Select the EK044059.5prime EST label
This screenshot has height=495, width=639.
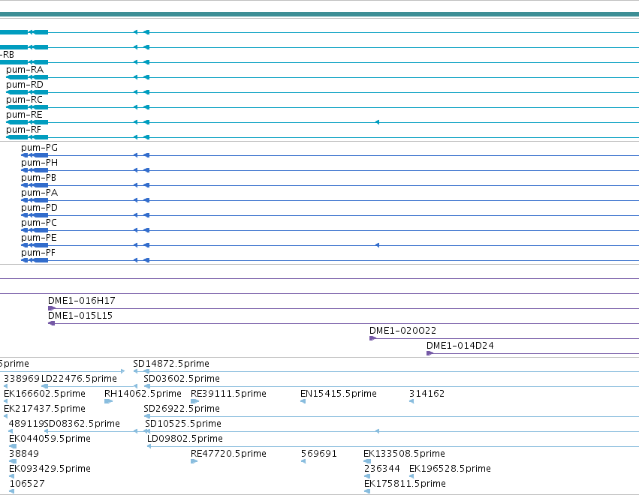[x=50, y=439]
